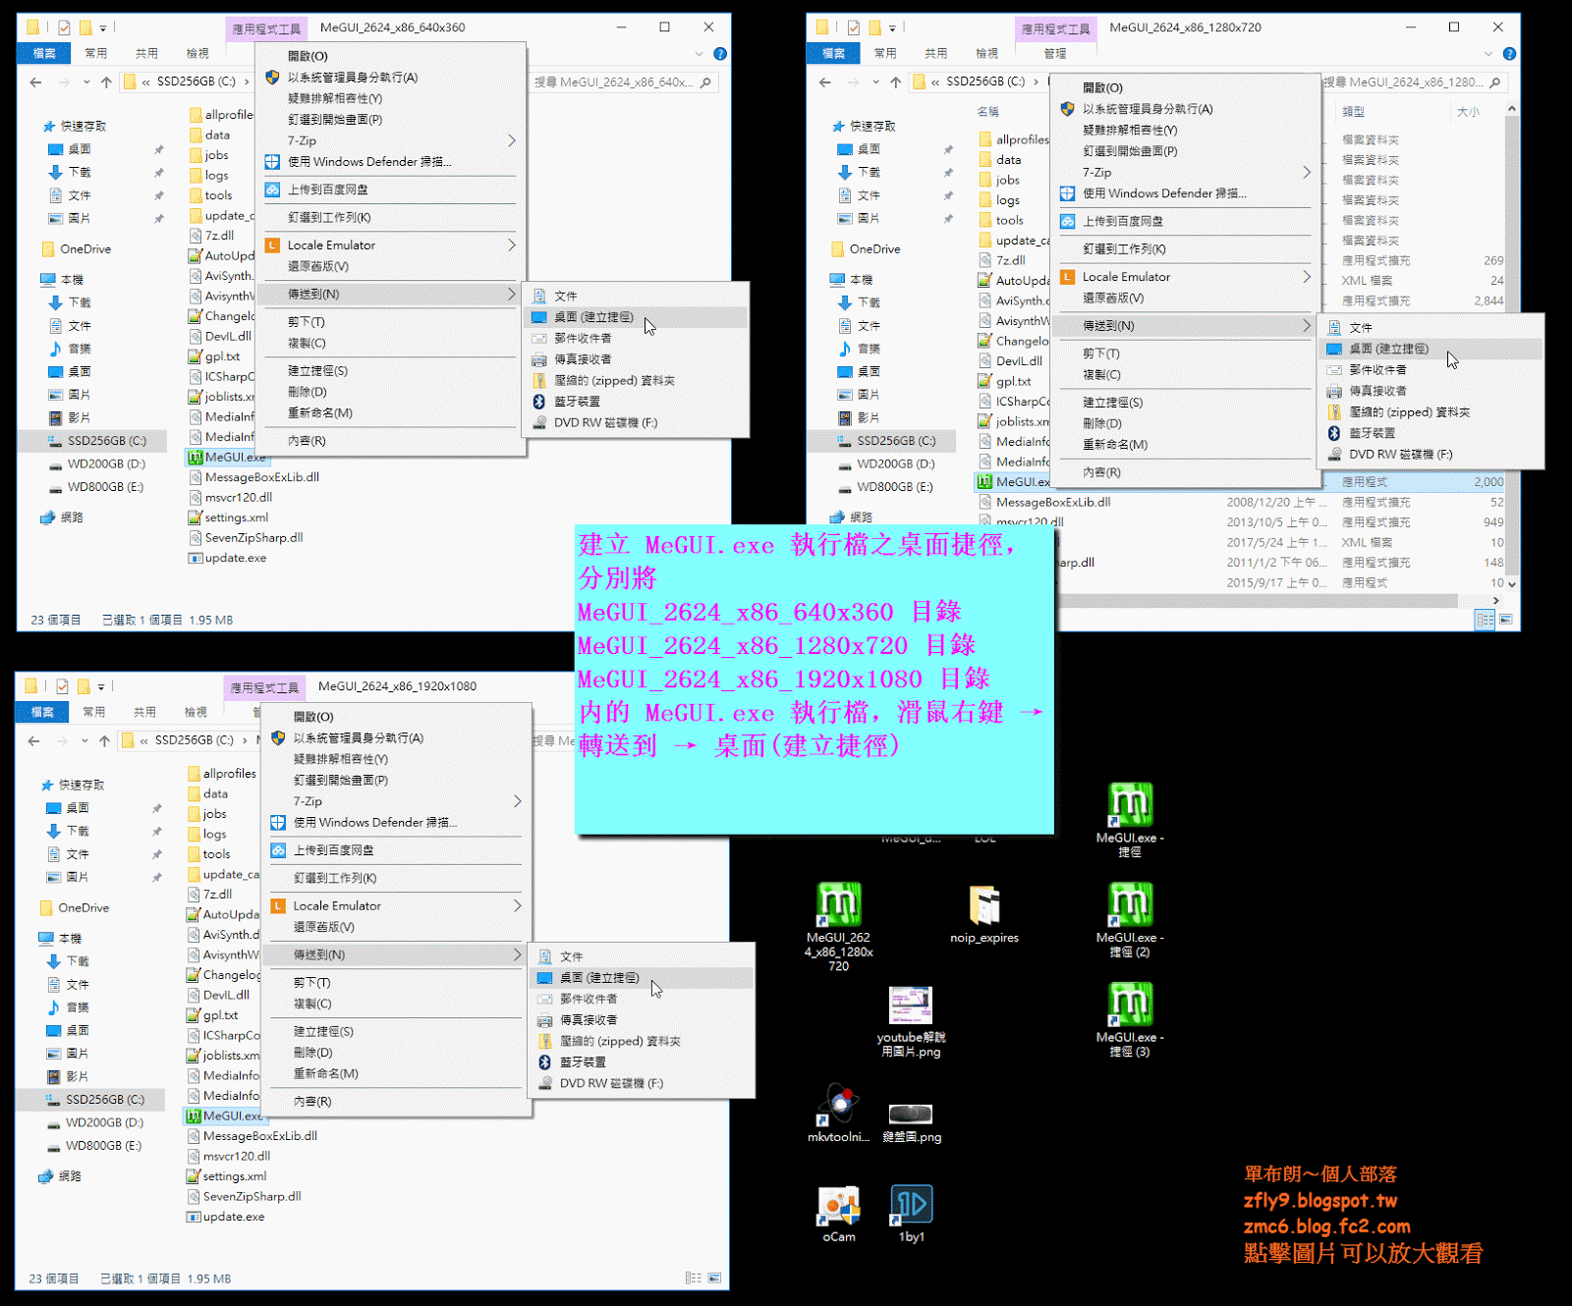Click 大小 column header in 1280x720 window

(x=1468, y=112)
